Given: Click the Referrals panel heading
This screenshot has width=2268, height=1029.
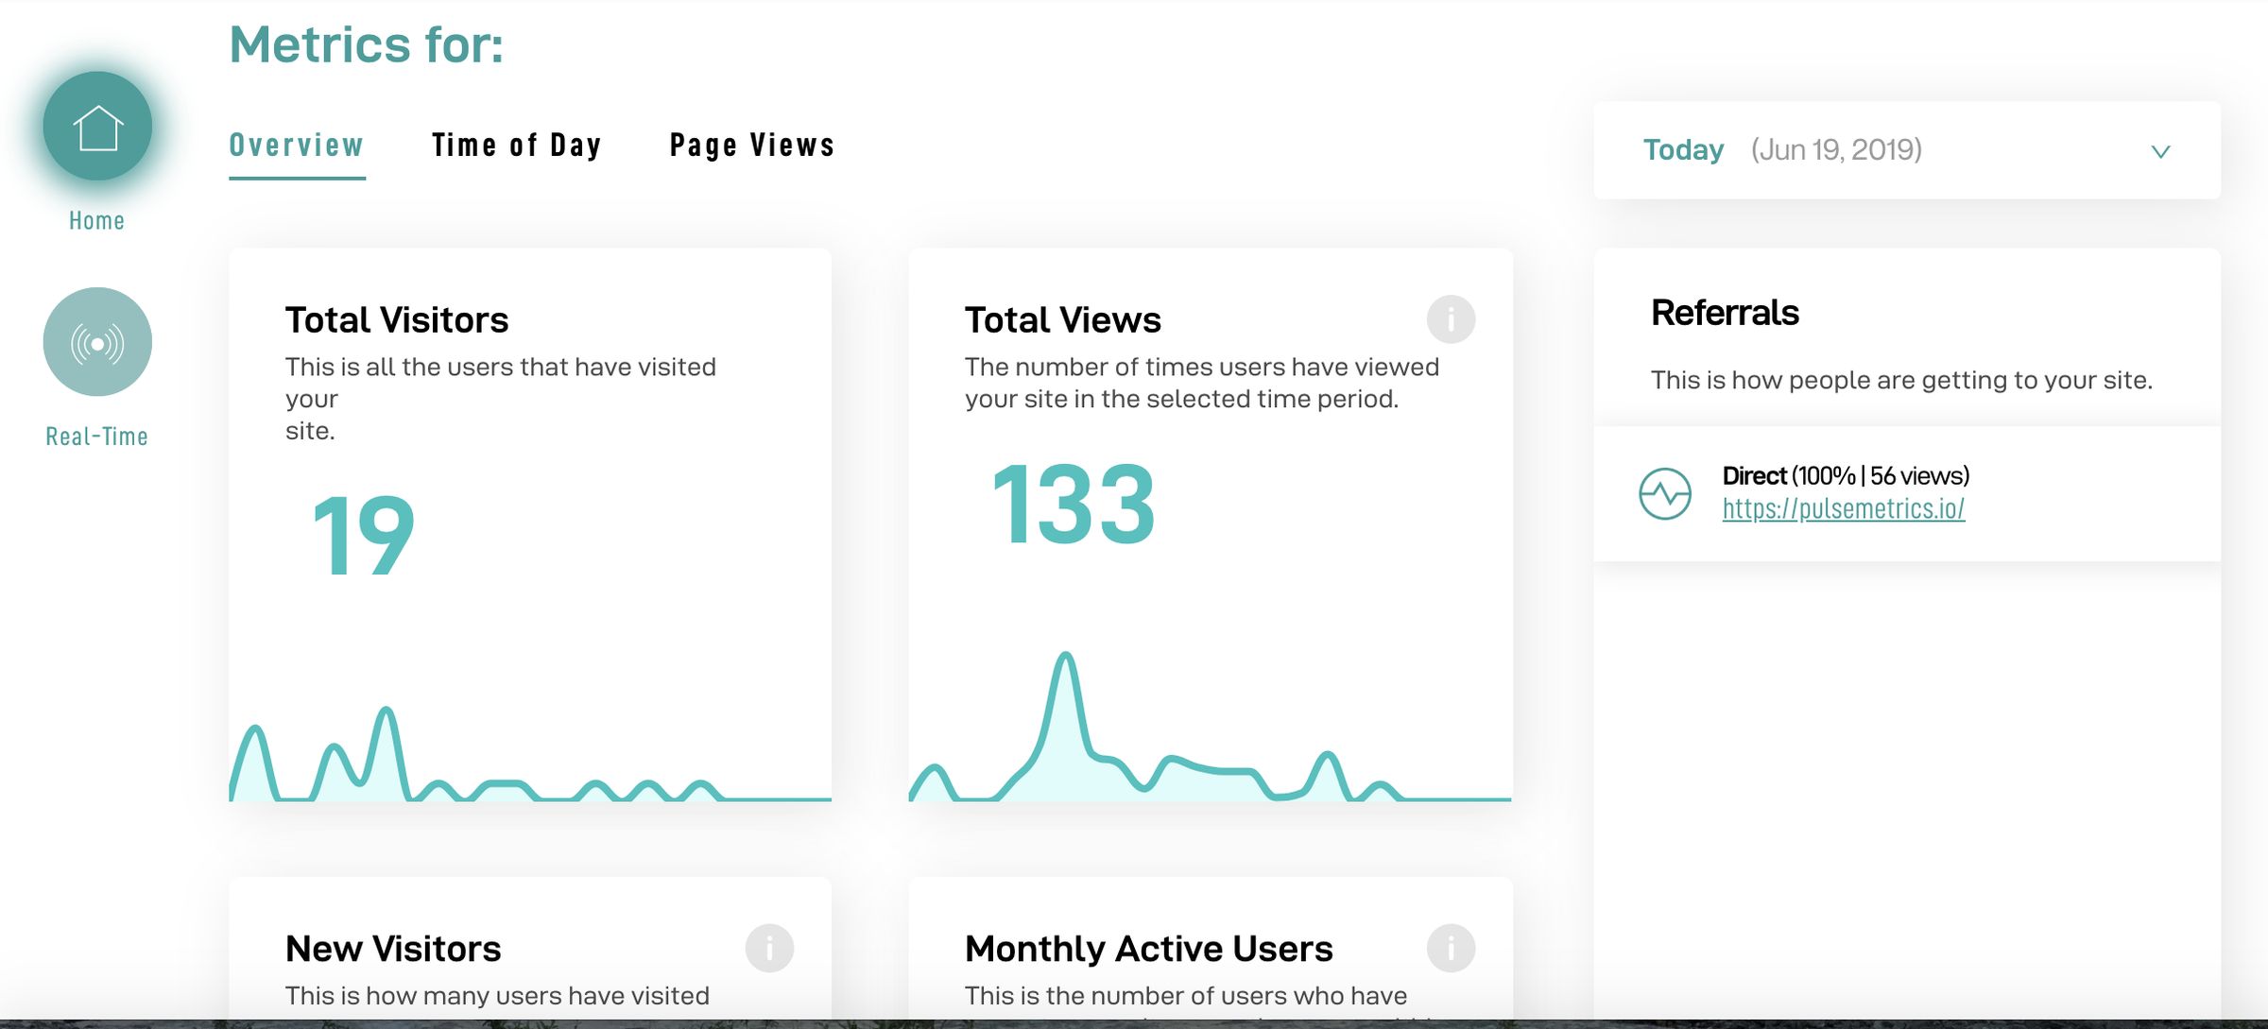Looking at the screenshot, I should [1724, 312].
